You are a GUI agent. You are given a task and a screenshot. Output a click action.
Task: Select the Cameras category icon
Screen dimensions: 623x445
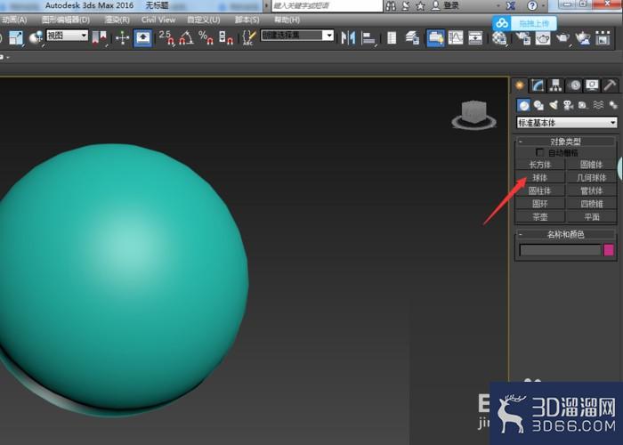pyautogui.click(x=569, y=105)
